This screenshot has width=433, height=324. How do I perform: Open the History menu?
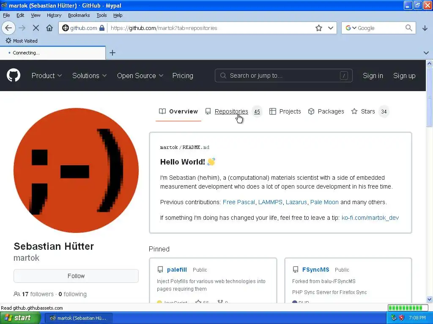click(x=54, y=15)
